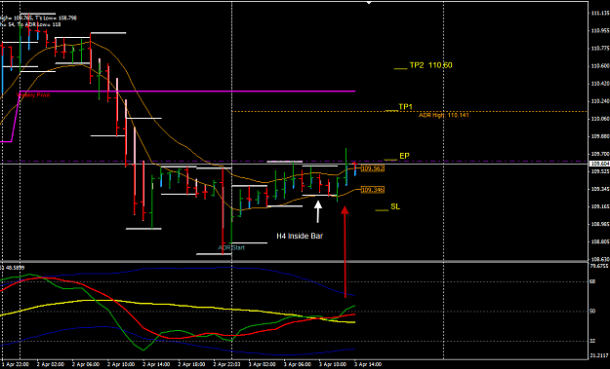Select the H4 Inside Bar annotation text
Image resolution: width=610 pixels, height=369 pixels.
(x=300, y=236)
